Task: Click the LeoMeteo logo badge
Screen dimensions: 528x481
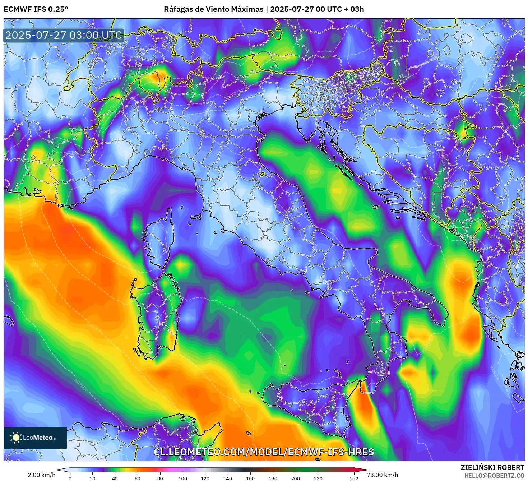Action: pos(35,438)
